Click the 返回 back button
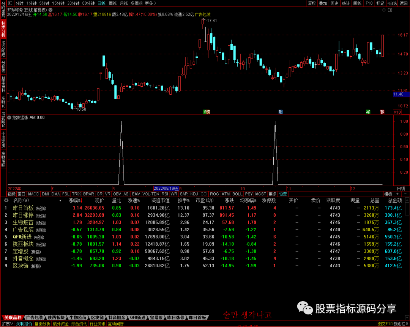The height and width of the screenshot is (327, 410). [404, 3]
